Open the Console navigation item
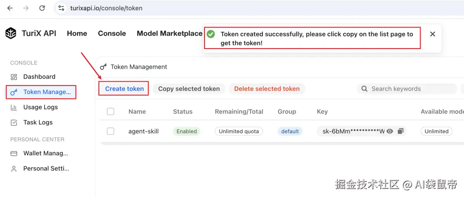Image resolution: width=464 pixels, height=197 pixels. (112, 34)
